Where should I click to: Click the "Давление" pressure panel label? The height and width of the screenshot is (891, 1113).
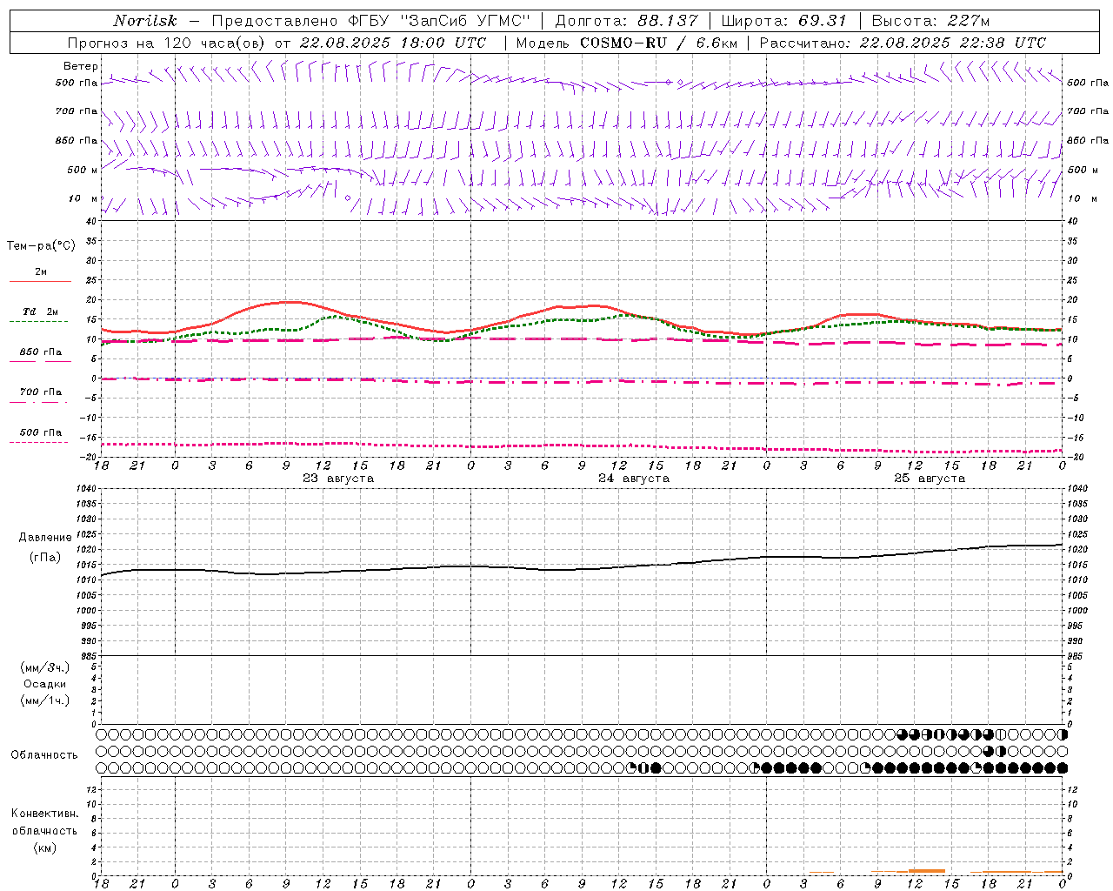[45, 538]
